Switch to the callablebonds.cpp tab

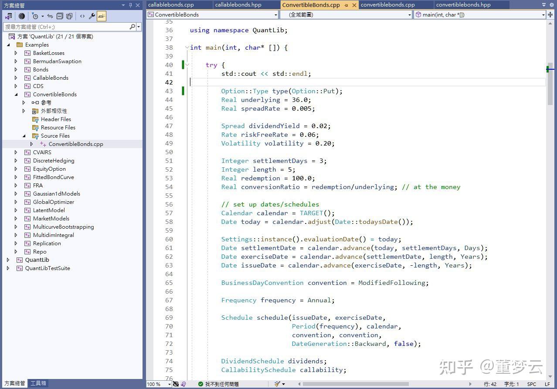tap(180, 5)
